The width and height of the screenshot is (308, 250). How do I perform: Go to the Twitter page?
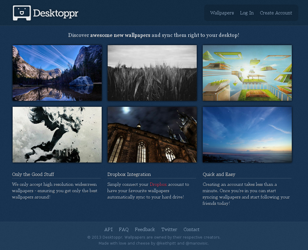(x=169, y=229)
